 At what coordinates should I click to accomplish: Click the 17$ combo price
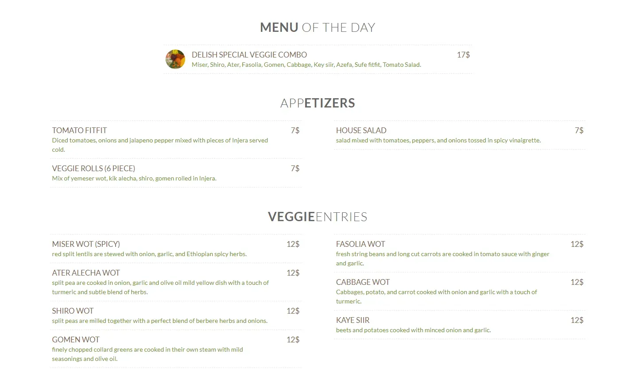click(463, 55)
